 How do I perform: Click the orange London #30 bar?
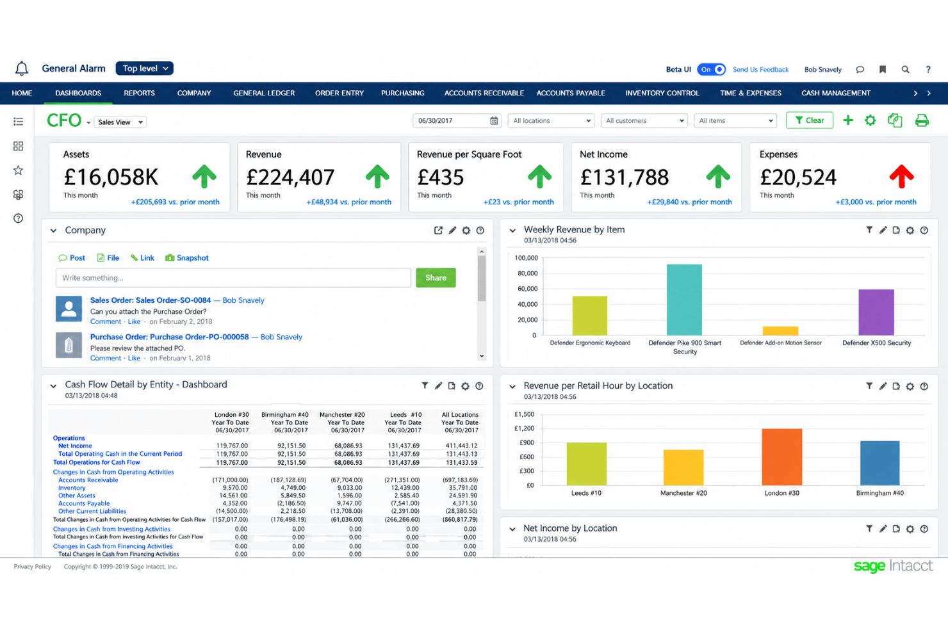781,457
